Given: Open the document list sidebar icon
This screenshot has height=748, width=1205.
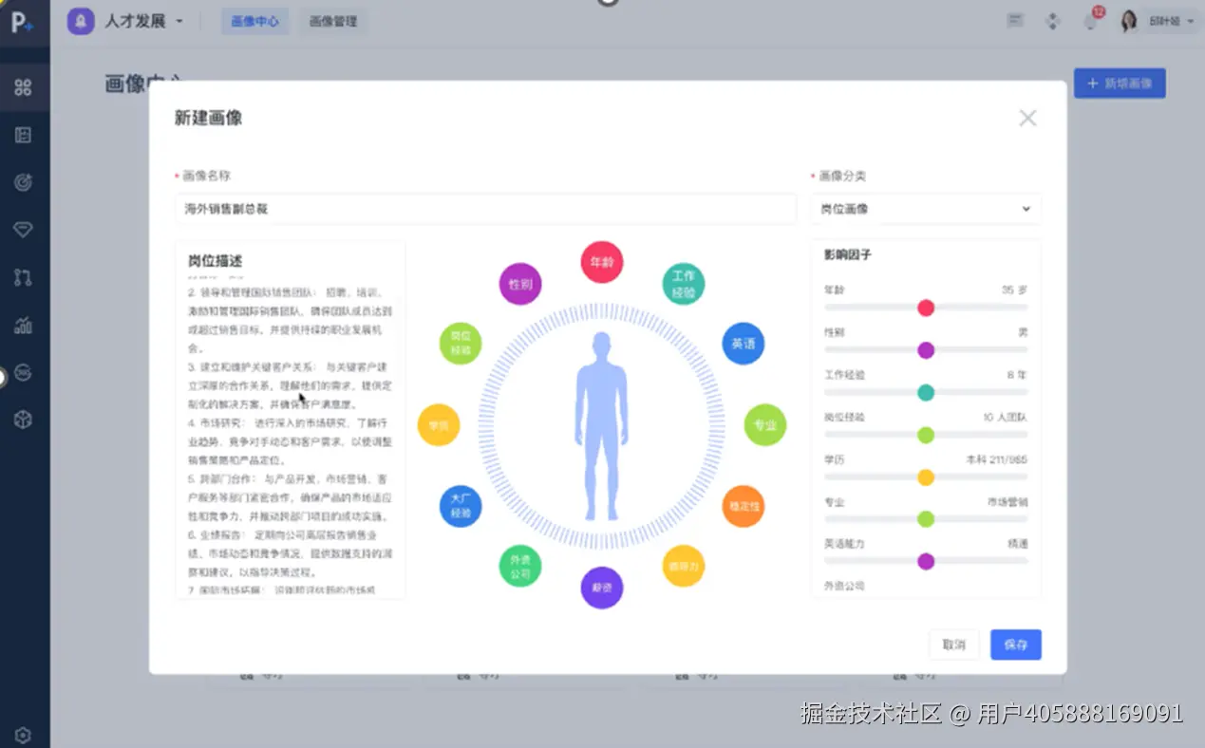Looking at the screenshot, I should (x=24, y=135).
